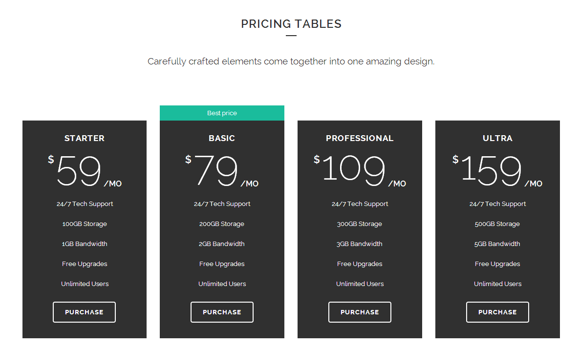Click the 300GB Storage feature line

click(x=360, y=224)
